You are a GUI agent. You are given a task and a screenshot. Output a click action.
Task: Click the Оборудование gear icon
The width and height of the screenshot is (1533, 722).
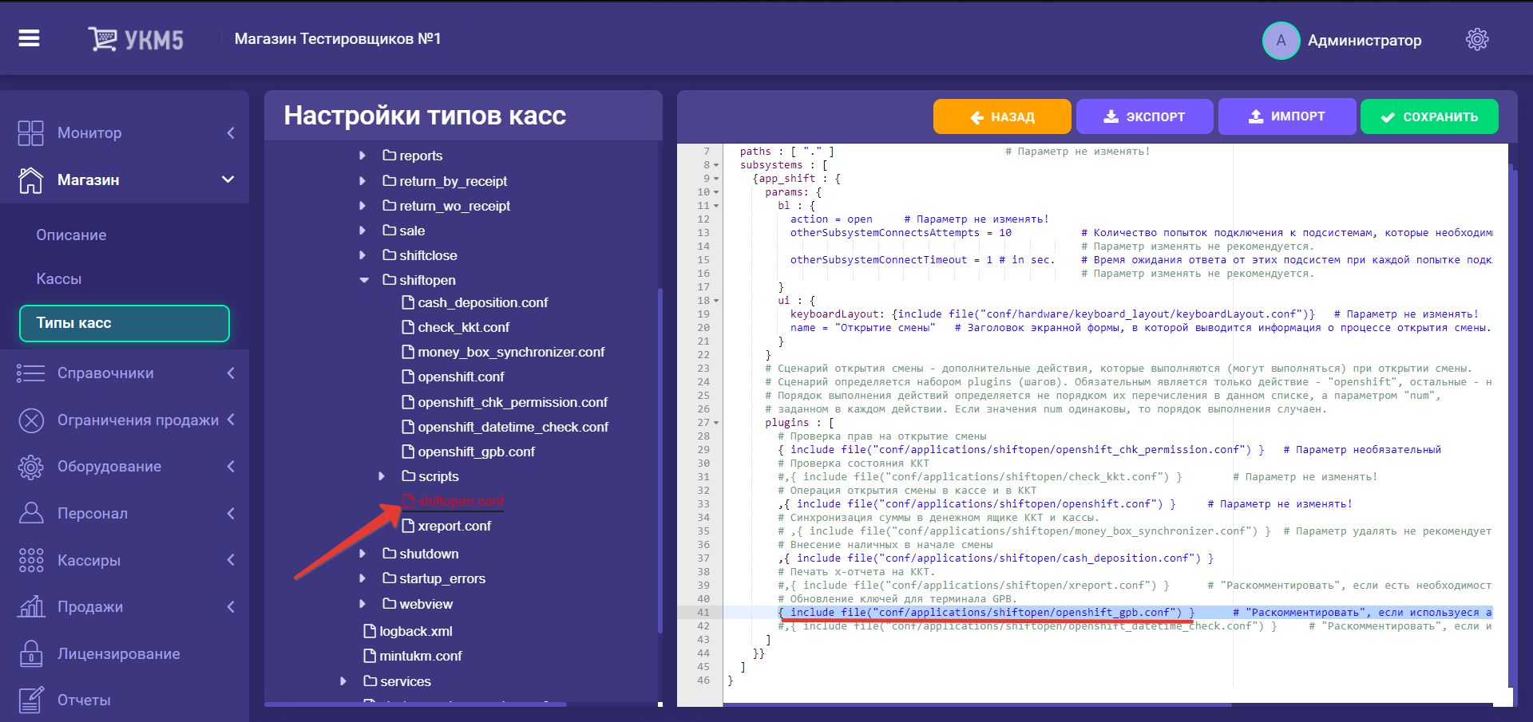(x=31, y=467)
